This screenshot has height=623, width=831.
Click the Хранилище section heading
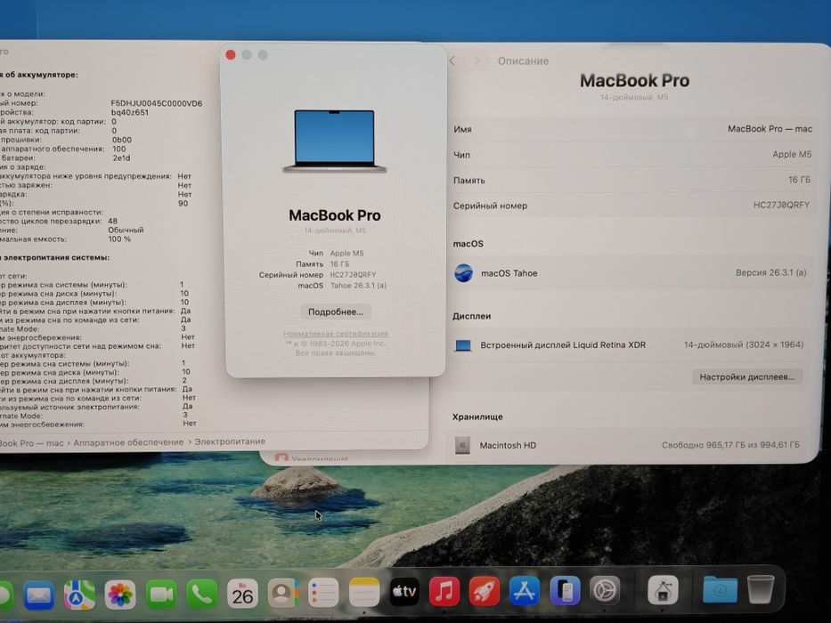tap(477, 417)
